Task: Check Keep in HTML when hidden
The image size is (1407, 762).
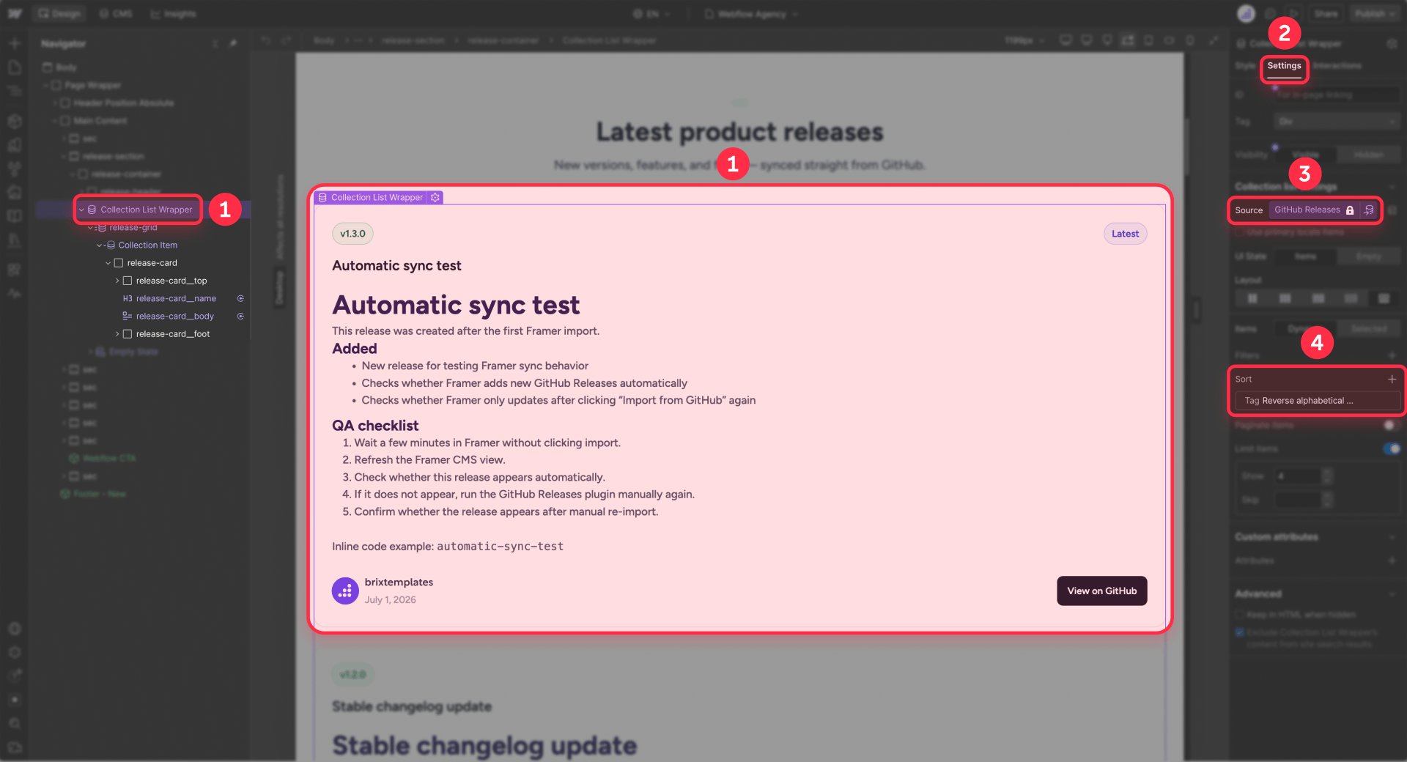Action: 1239,615
